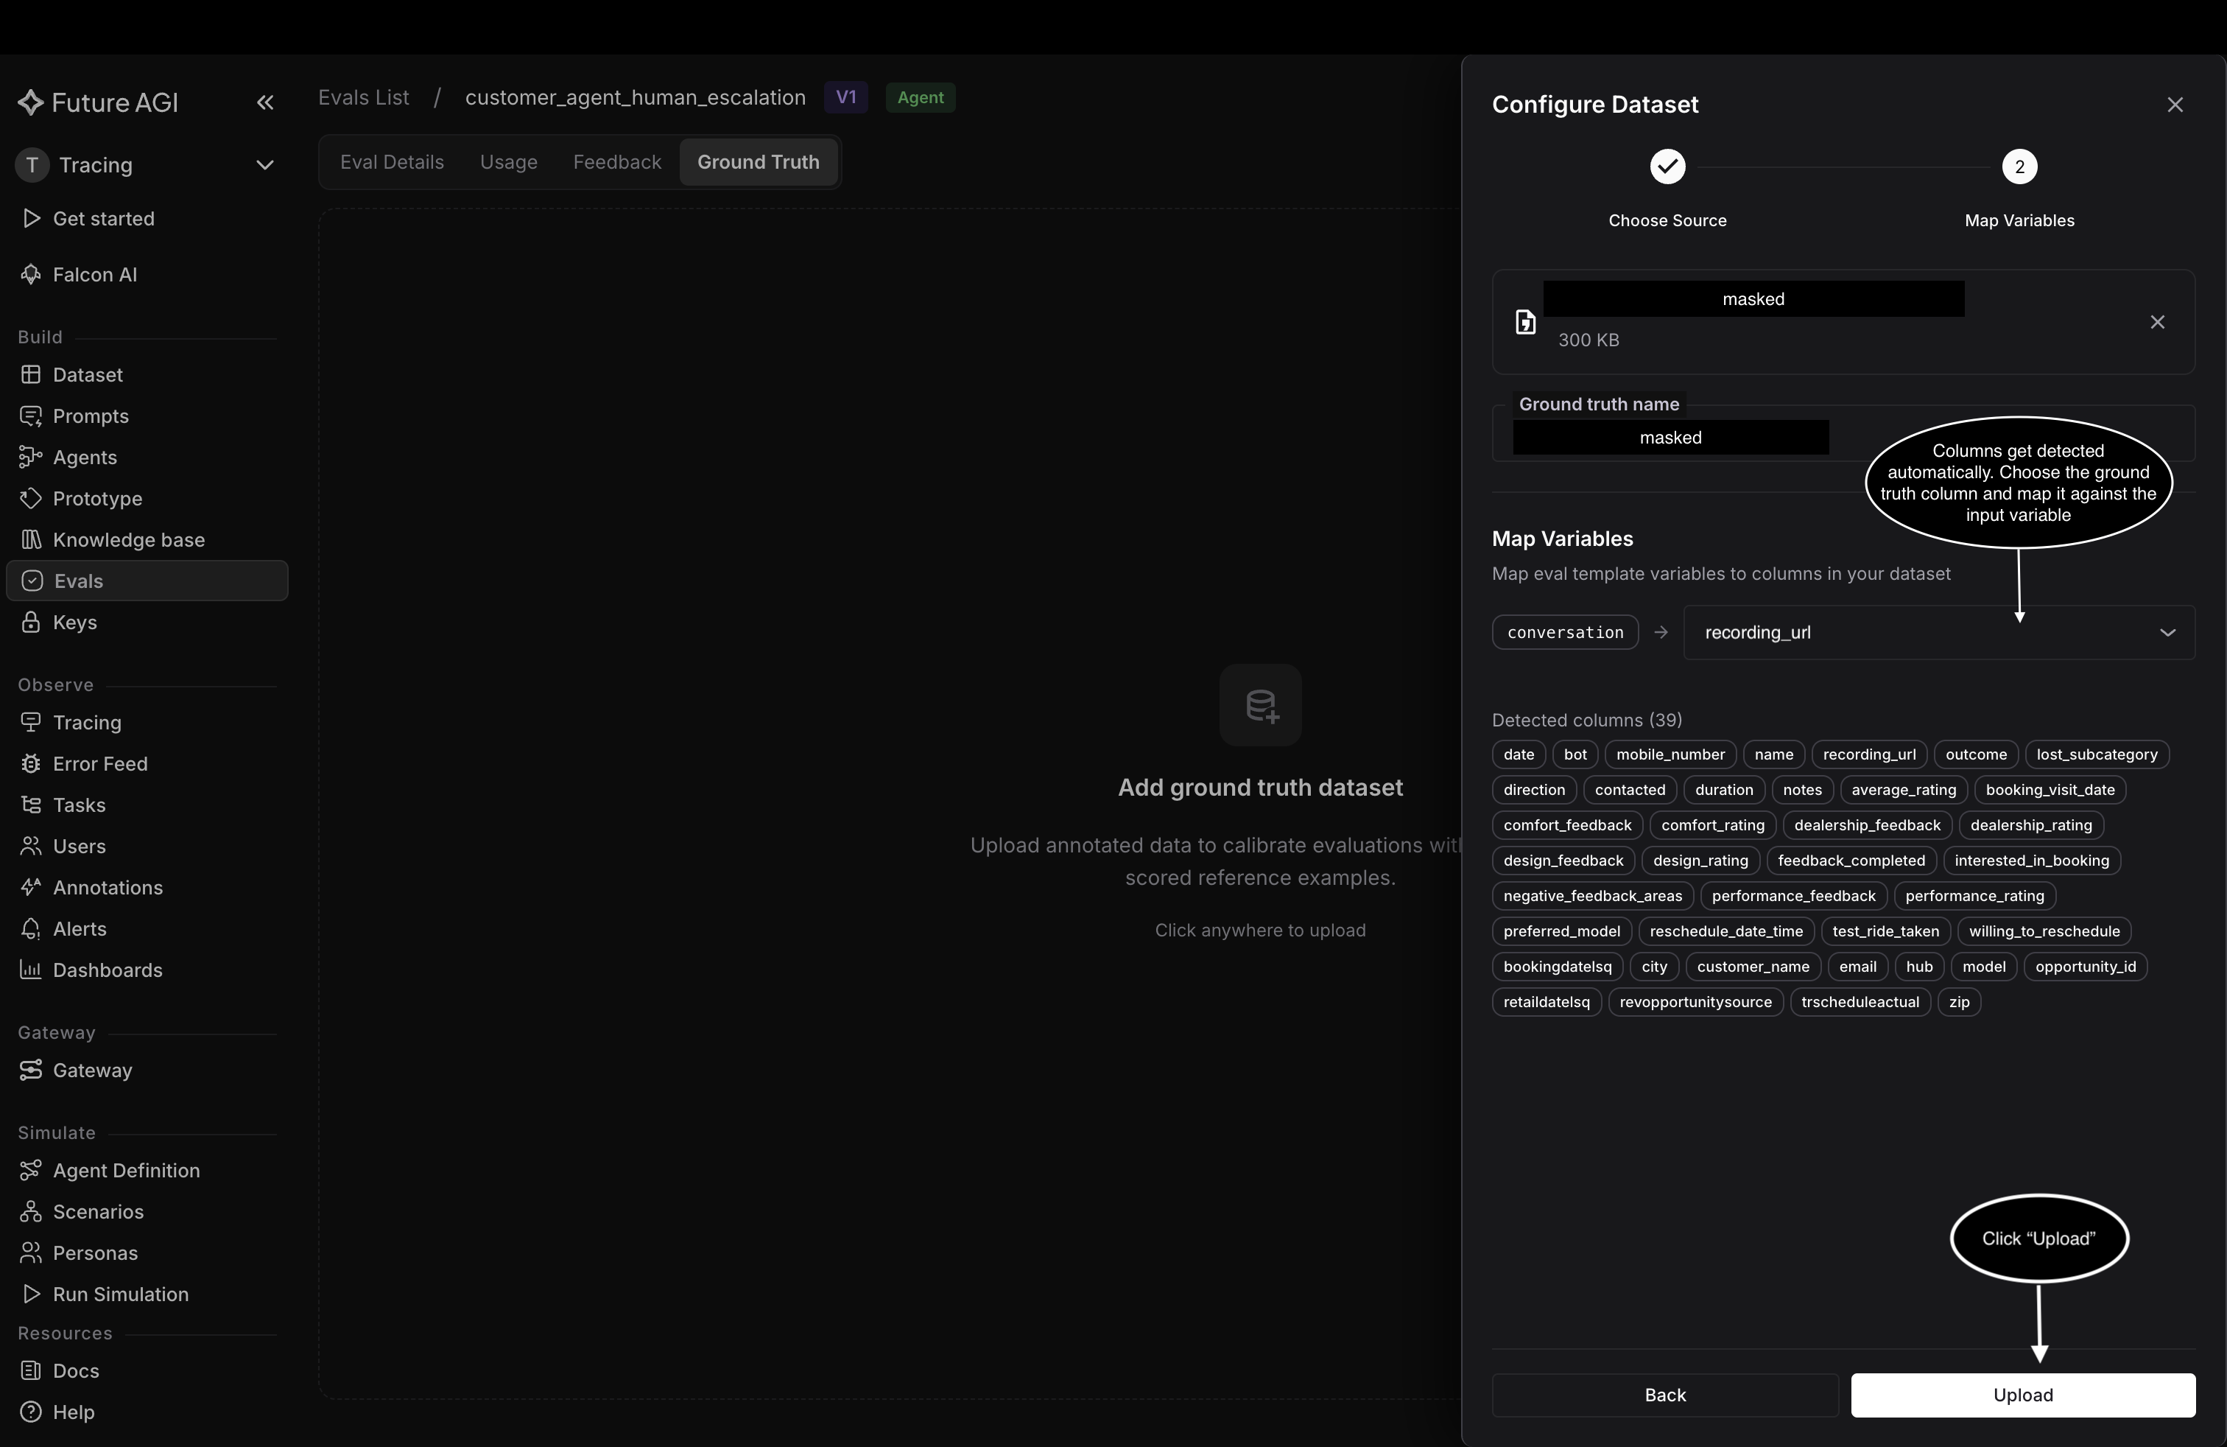This screenshot has height=1447, width=2227.
Task: Click the Get started play icon
Action: [31, 218]
